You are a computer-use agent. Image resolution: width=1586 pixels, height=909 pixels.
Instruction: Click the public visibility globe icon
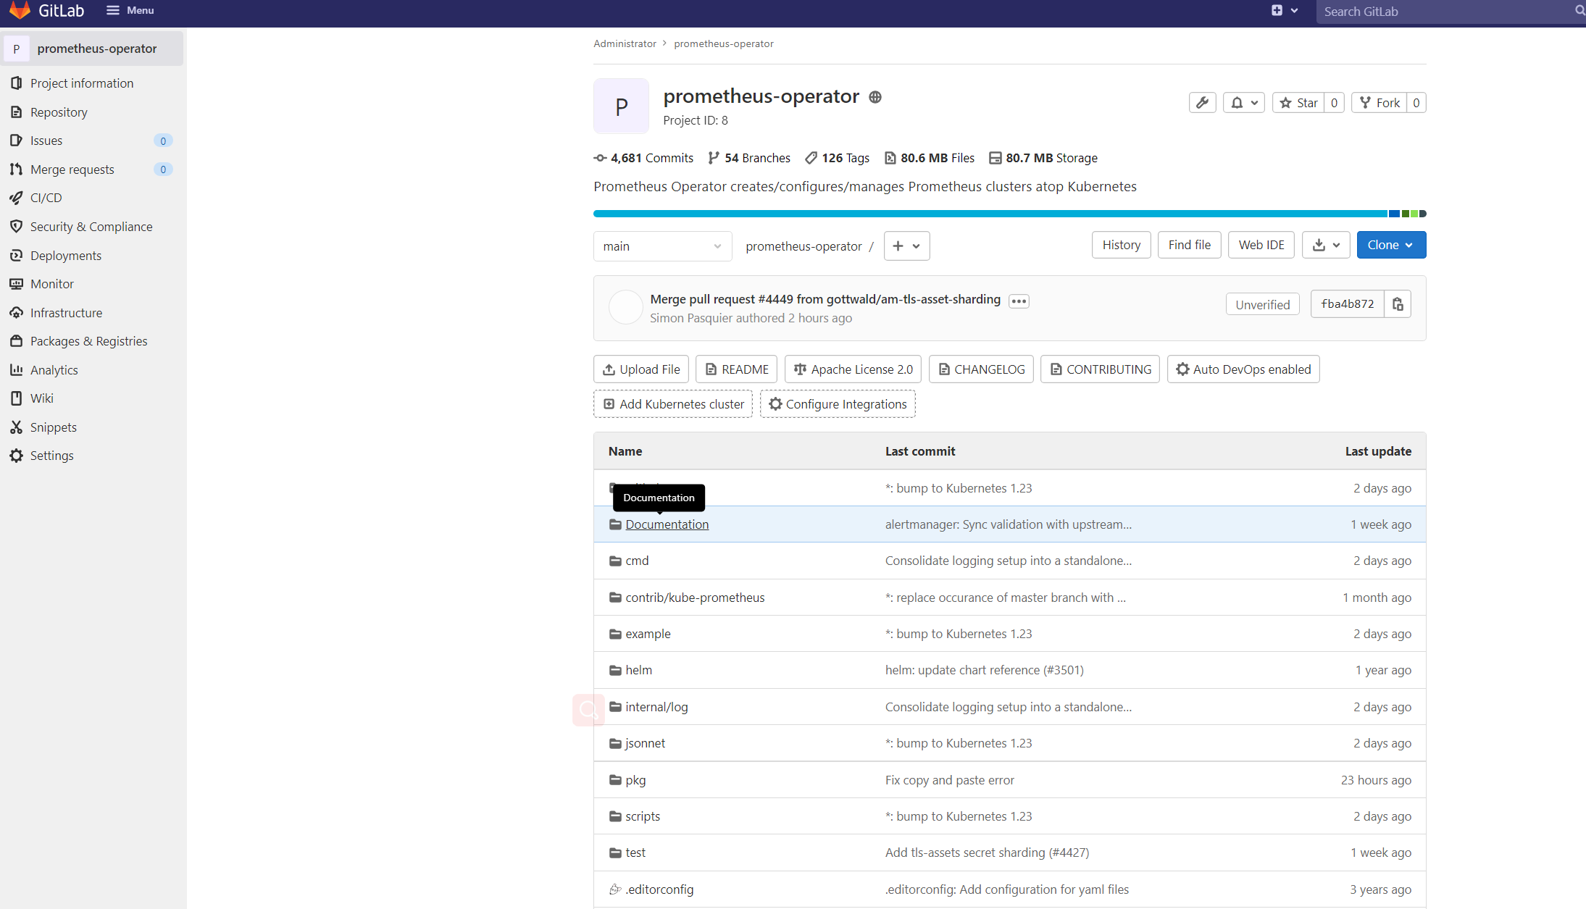[875, 97]
